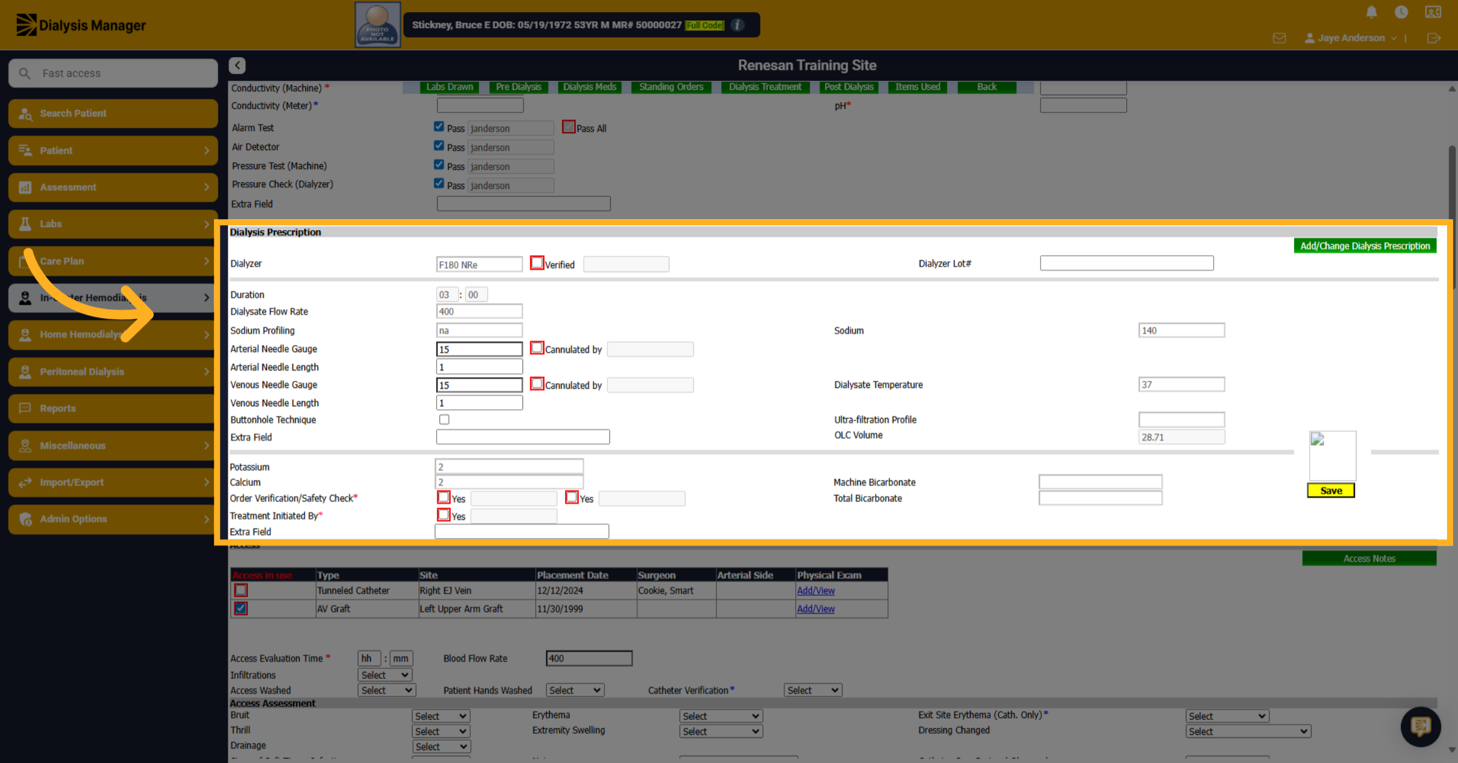Click the patient photo thumbnail

pos(377,24)
